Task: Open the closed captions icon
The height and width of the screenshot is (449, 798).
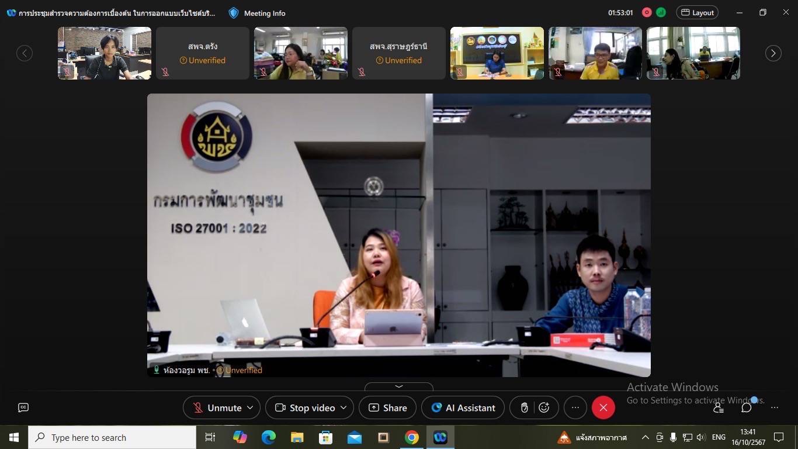Action: click(x=23, y=407)
